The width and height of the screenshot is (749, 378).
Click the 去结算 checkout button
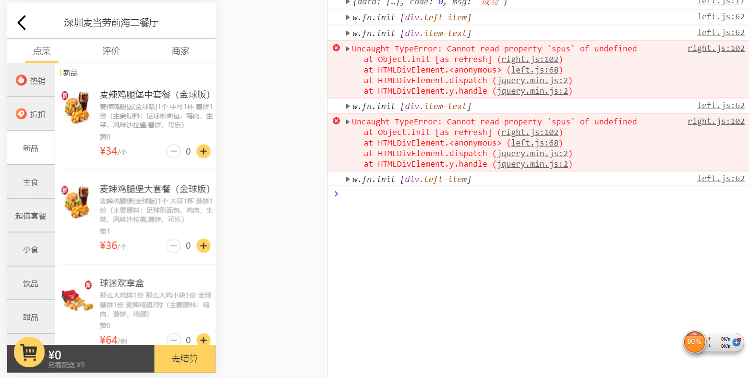185,359
